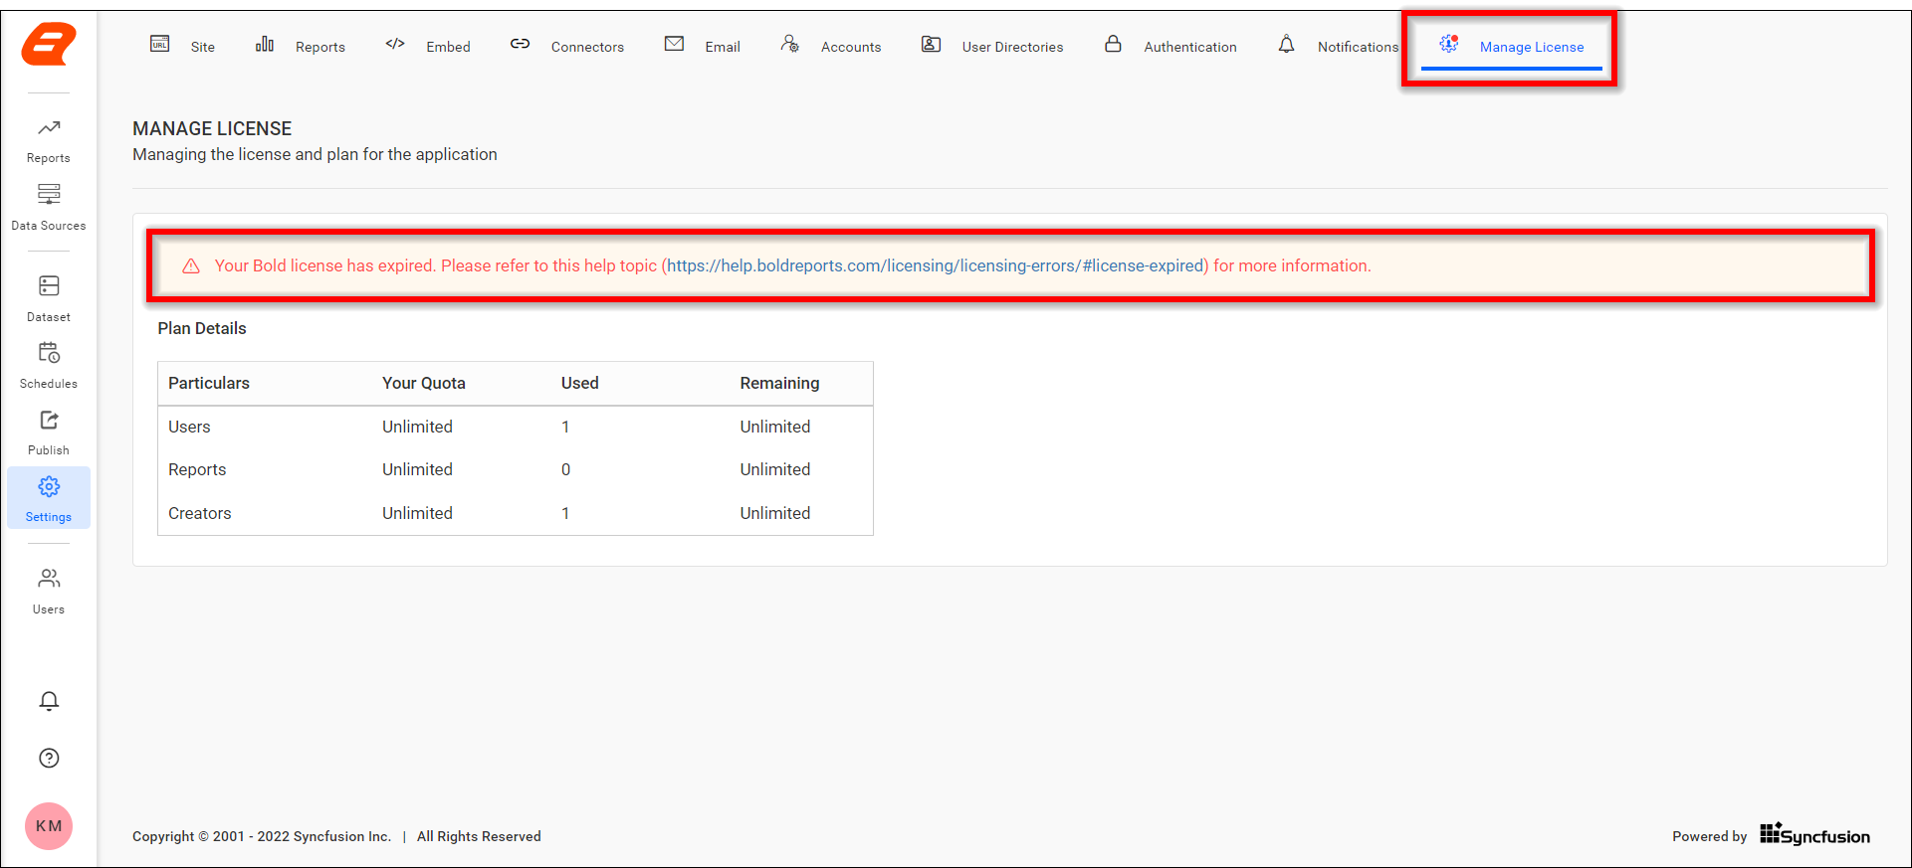Click the license expired warning icon

coord(191,265)
